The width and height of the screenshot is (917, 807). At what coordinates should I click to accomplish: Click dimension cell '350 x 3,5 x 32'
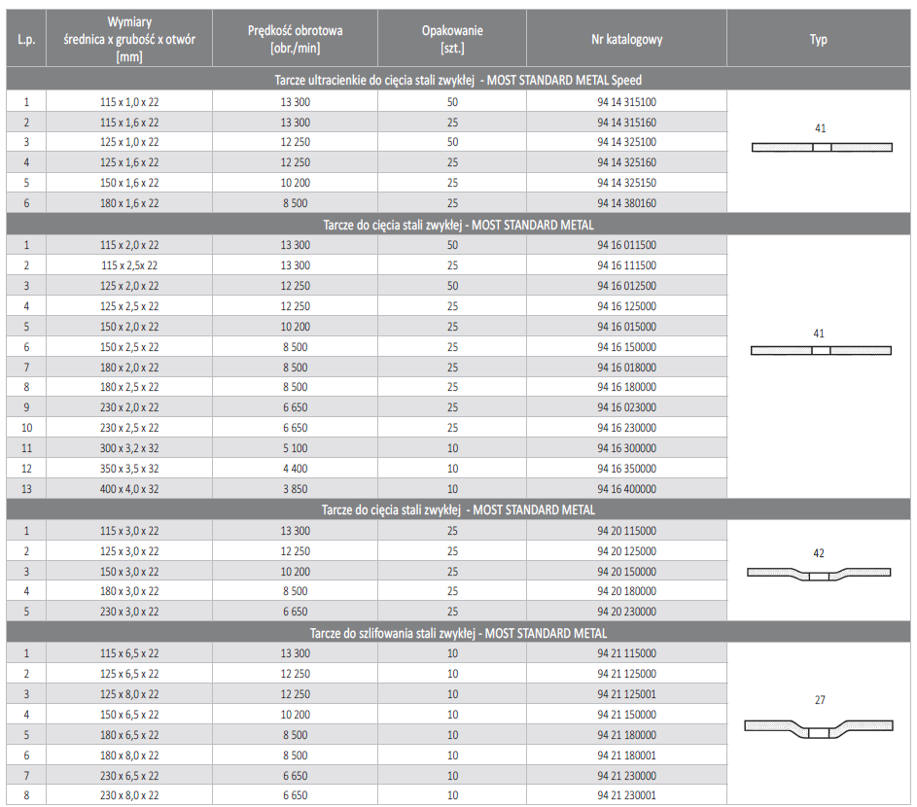click(x=129, y=469)
